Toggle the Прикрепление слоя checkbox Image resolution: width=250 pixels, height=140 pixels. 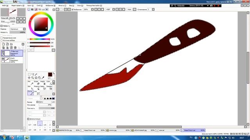pos(2,38)
